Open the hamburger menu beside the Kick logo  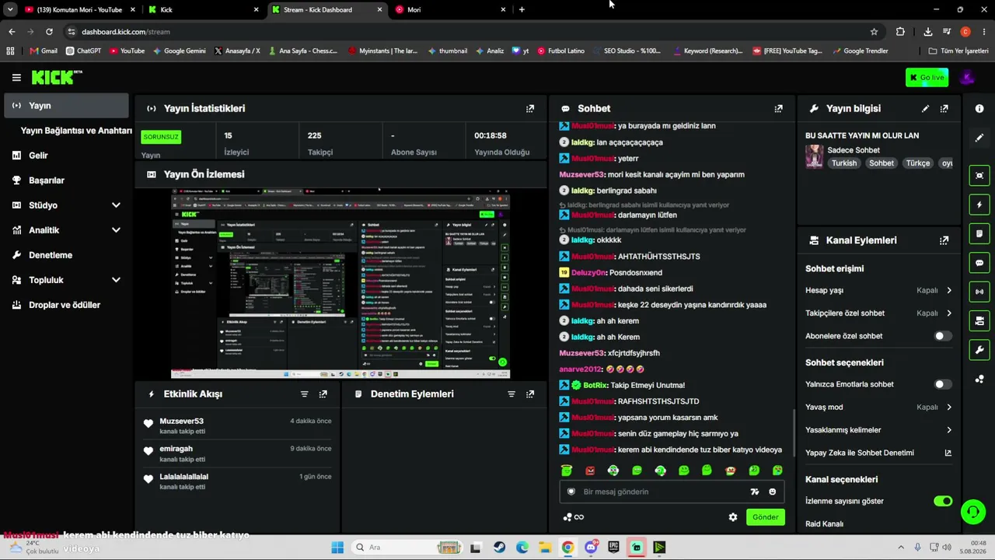16,77
